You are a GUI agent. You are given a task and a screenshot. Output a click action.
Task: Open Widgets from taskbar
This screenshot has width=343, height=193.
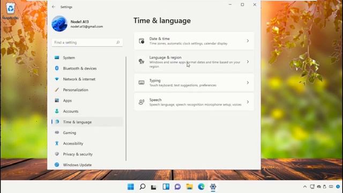click(166, 187)
